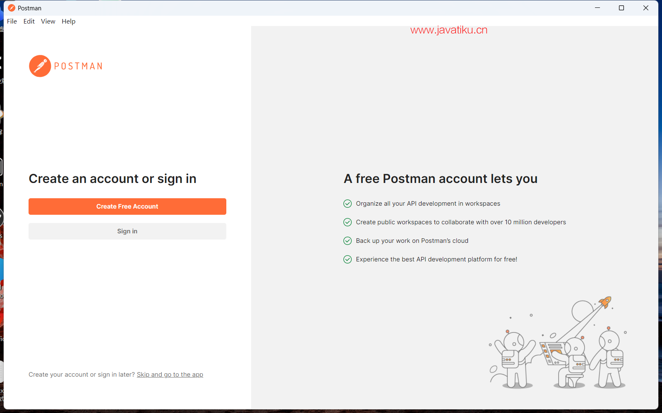Open the Edit menu
Image resolution: width=662 pixels, height=413 pixels.
[29, 21]
